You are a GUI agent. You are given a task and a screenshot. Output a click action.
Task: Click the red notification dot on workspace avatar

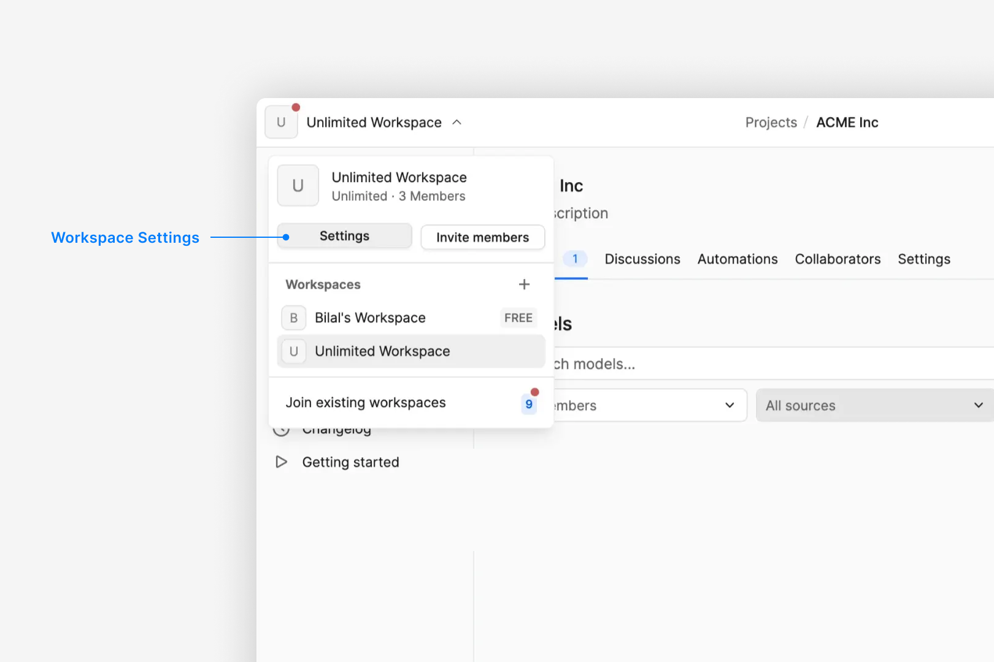296,106
